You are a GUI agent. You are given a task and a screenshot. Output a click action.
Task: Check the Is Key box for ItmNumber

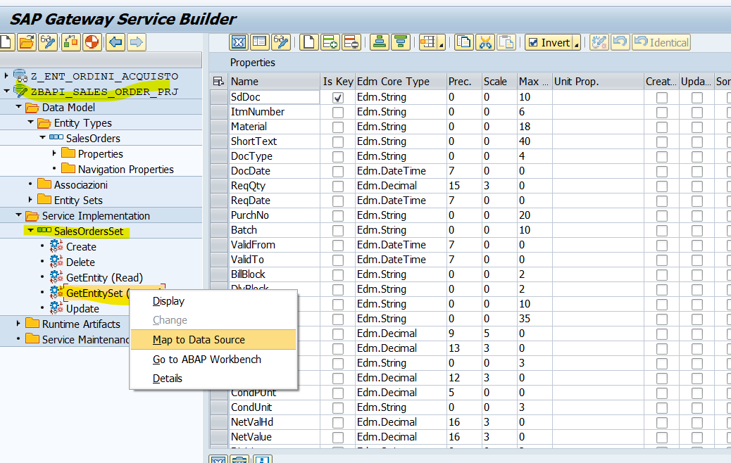338,113
